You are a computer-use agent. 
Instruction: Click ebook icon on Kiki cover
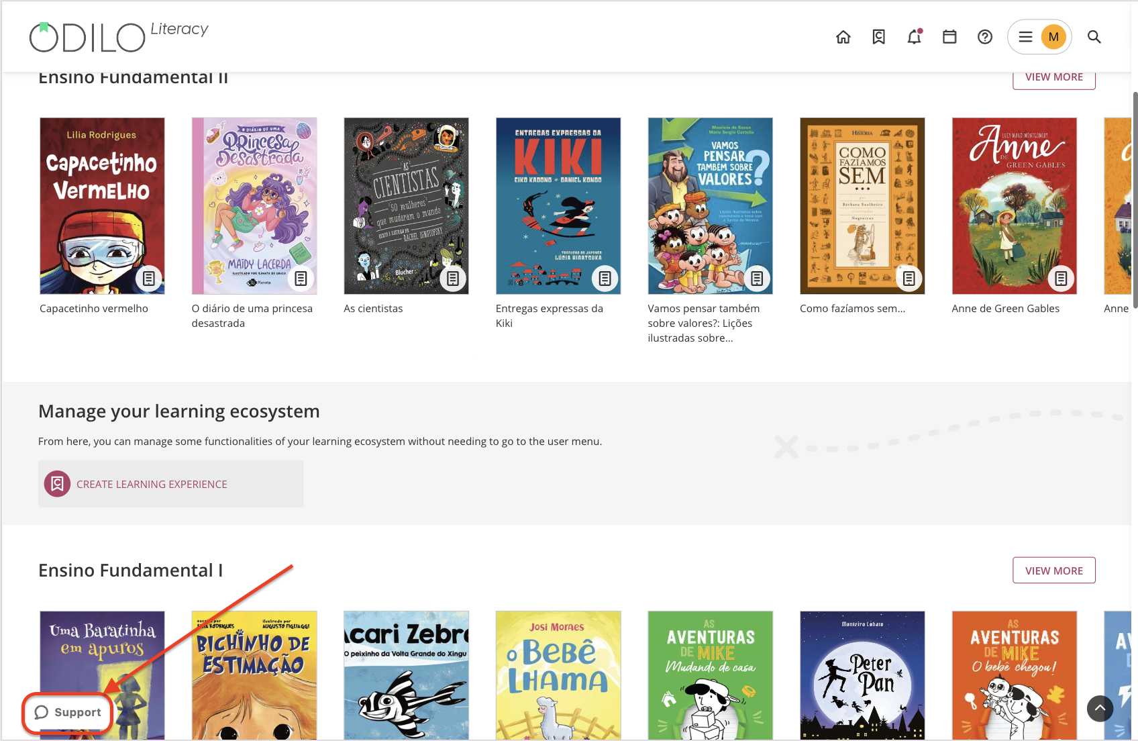pos(605,278)
